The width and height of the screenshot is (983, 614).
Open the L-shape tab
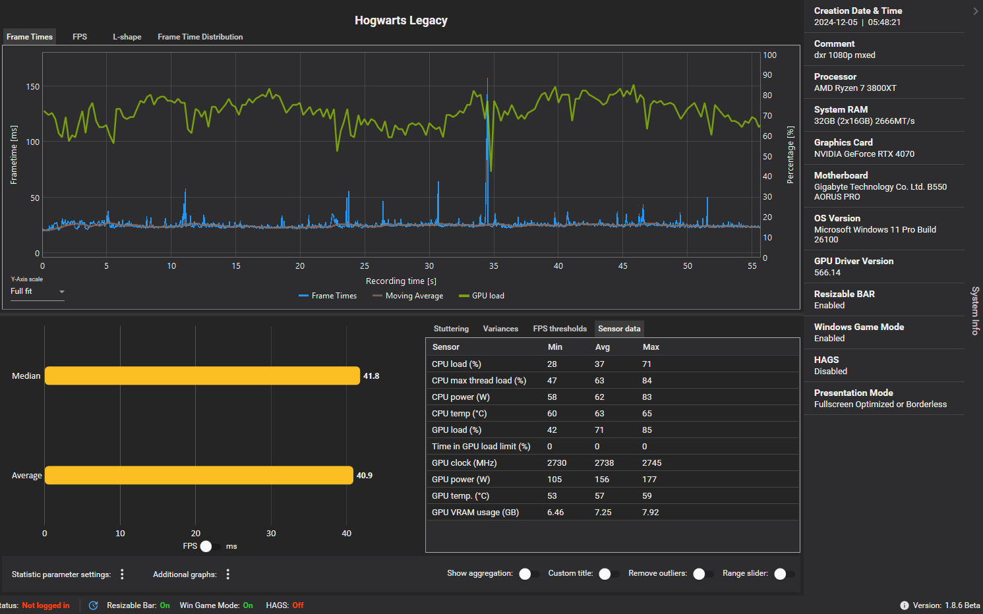point(127,37)
